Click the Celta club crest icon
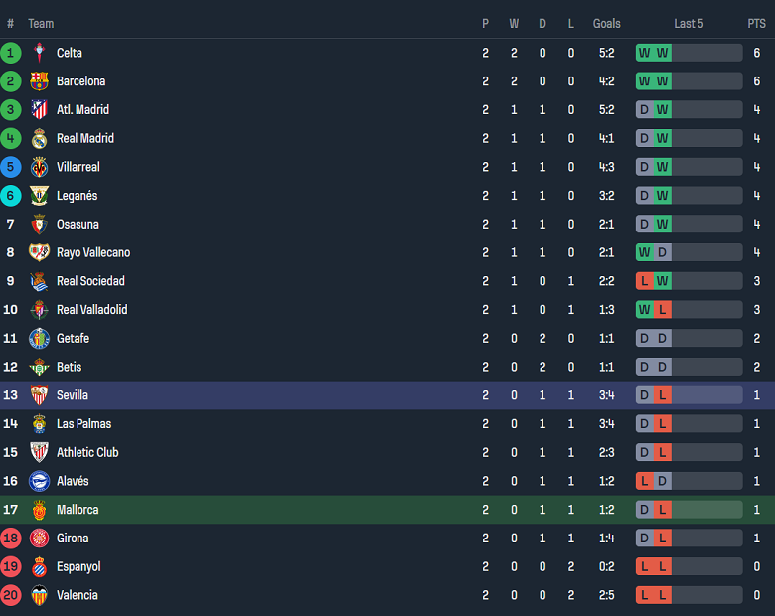The width and height of the screenshot is (775, 616). pos(39,53)
